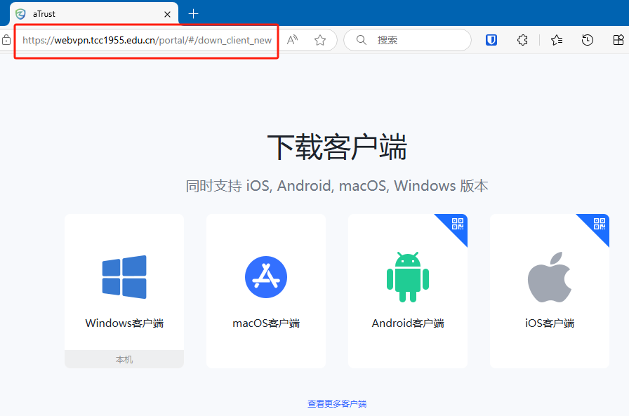Image resolution: width=629 pixels, height=416 pixels.
Task: Click the Windows logo icon
Action: point(124,277)
